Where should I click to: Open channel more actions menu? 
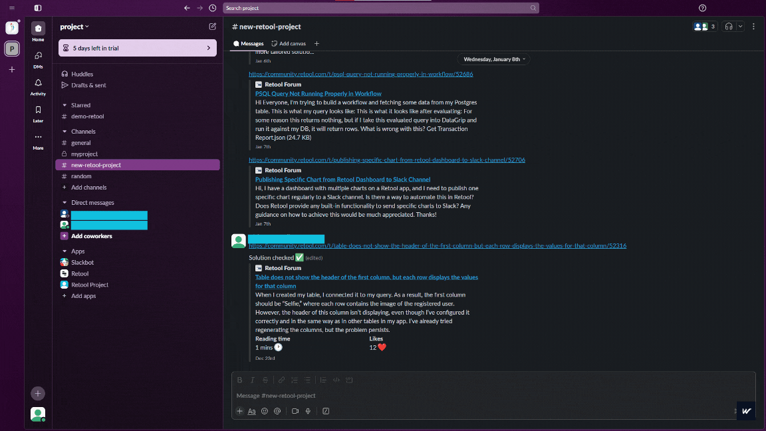pyautogui.click(x=754, y=27)
